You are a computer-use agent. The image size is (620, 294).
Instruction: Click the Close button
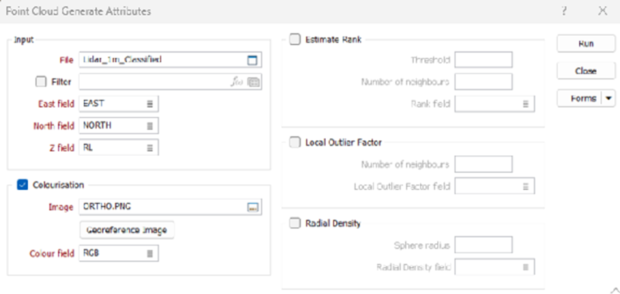click(x=585, y=71)
